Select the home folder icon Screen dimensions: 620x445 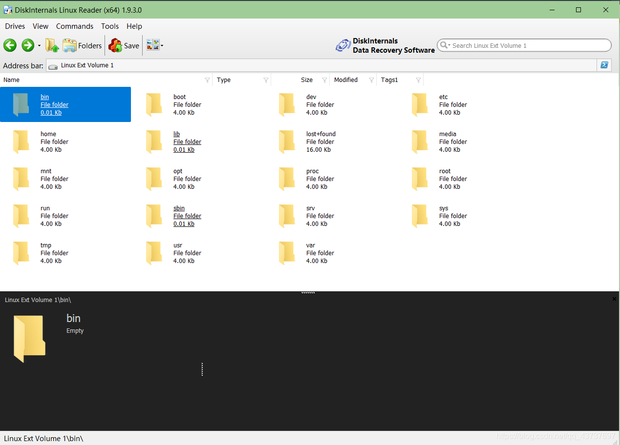[21, 142]
